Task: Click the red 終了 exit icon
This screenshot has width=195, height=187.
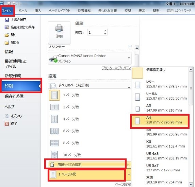Action: click(x=7, y=124)
